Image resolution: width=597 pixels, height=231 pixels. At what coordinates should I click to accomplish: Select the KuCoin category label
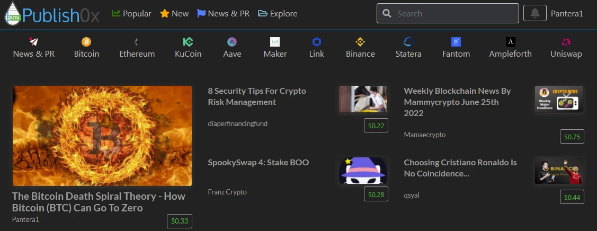click(188, 54)
